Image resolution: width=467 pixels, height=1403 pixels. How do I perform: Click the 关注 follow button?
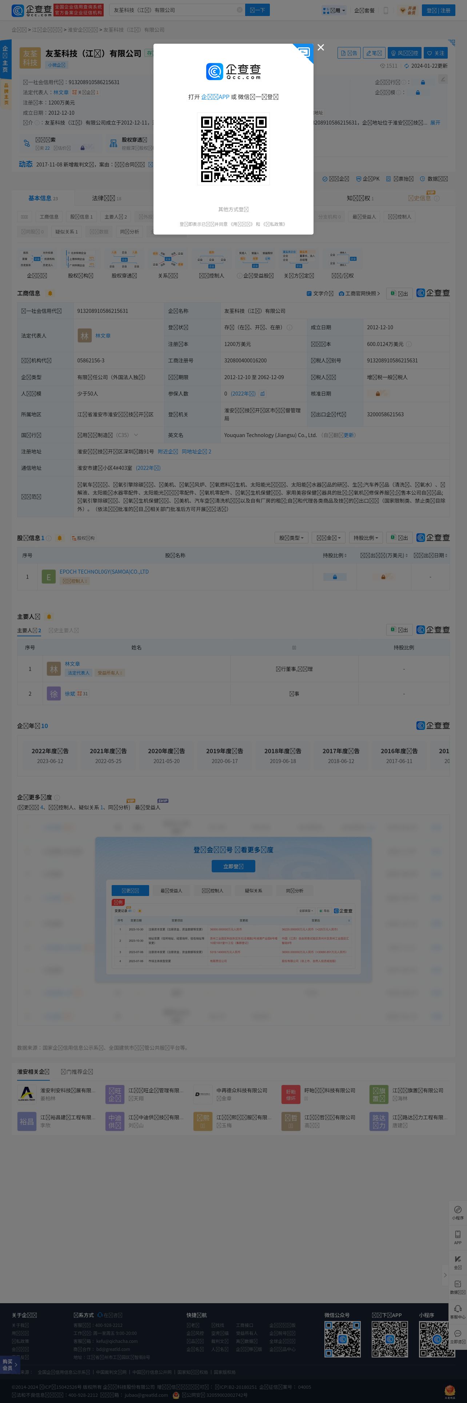tap(435, 53)
